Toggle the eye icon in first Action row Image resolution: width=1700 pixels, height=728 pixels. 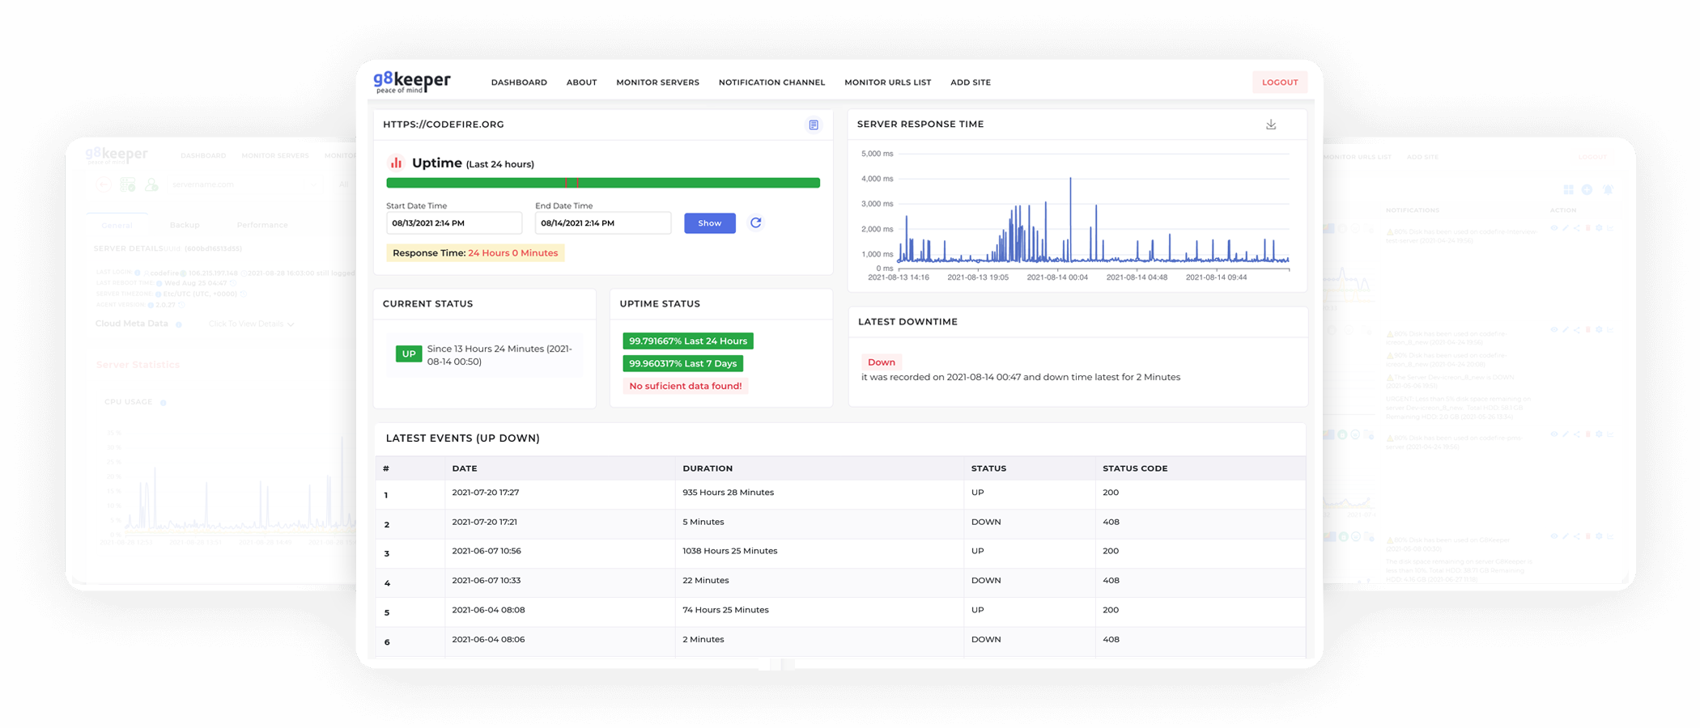(x=1553, y=229)
